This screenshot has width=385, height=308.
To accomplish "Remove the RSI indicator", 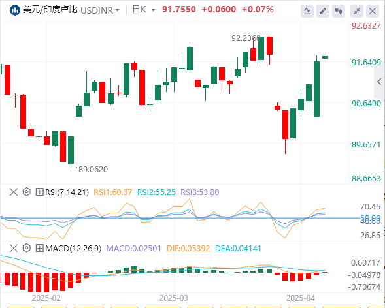I will point(14,192).
